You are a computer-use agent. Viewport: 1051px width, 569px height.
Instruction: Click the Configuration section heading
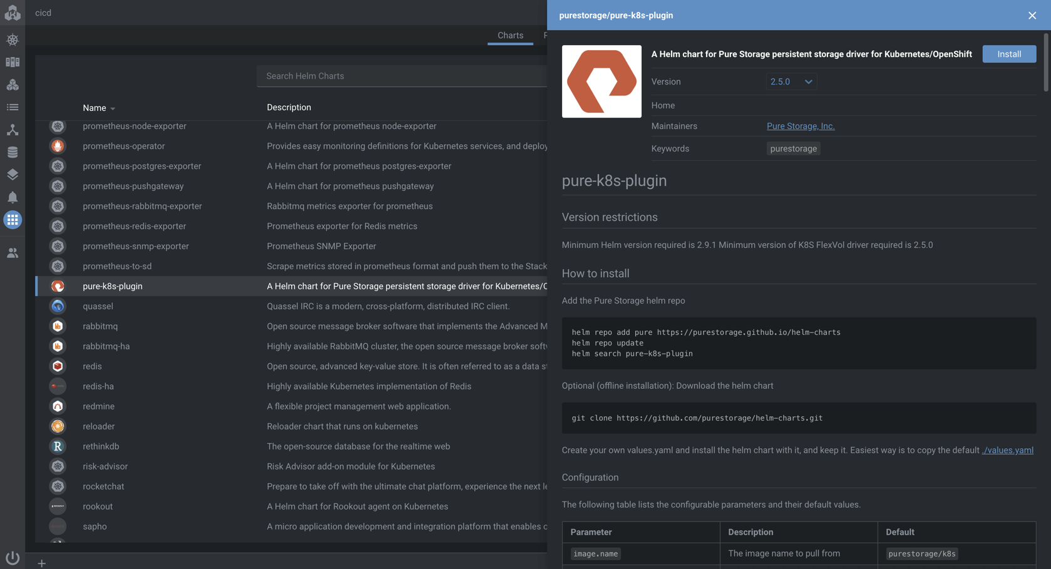pos(590,477)
